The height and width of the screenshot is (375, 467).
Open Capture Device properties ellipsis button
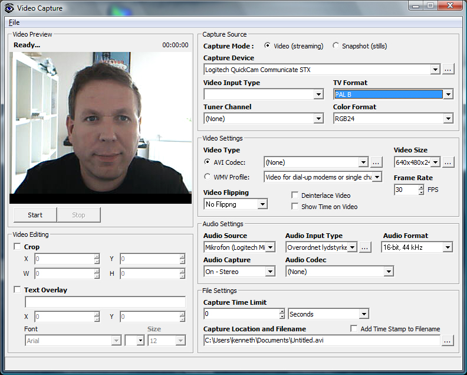pos(448,69)
